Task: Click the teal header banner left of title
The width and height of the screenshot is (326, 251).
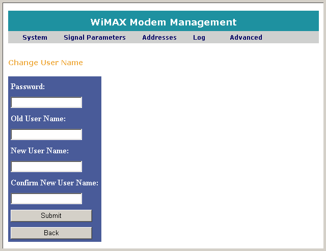Action: point(46,22)
